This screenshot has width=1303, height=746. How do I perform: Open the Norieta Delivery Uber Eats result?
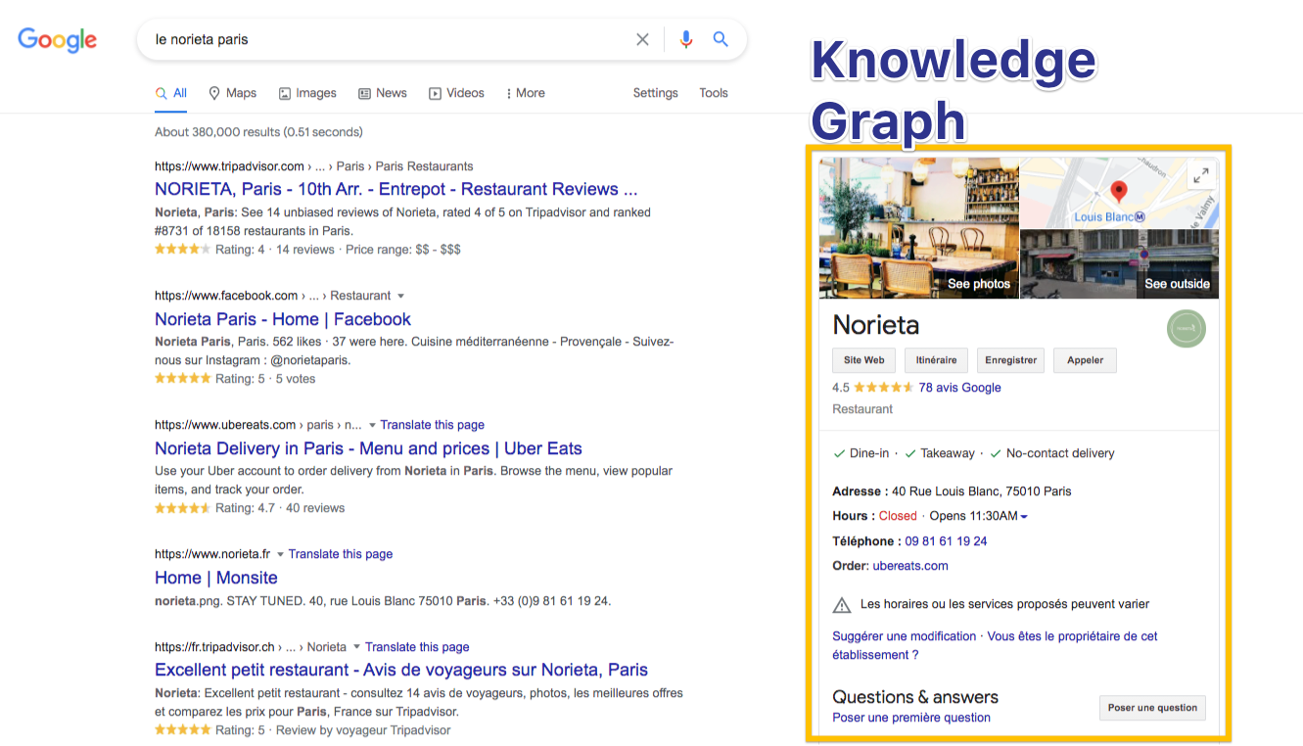point(368,448)
